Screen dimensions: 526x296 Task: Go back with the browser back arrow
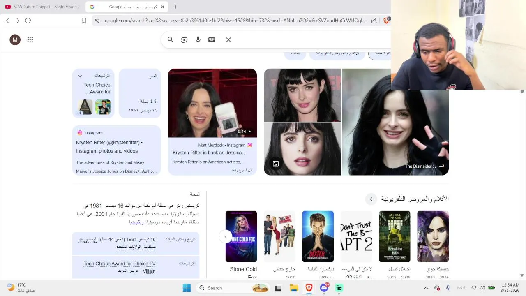(x=7, y=21)
